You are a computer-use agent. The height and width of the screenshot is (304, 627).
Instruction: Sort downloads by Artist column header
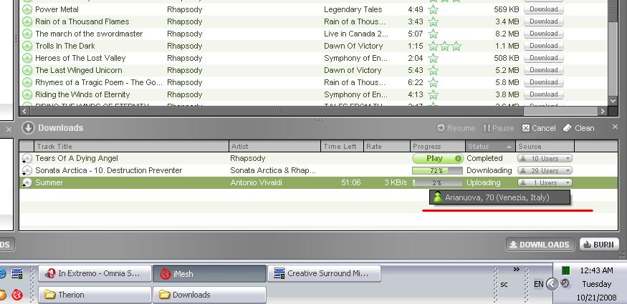coord(274,147)
